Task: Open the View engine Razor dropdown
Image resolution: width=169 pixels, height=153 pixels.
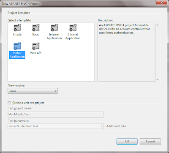Action: tap(33, 91)
